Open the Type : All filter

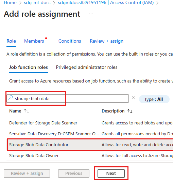tap(154, 99)
